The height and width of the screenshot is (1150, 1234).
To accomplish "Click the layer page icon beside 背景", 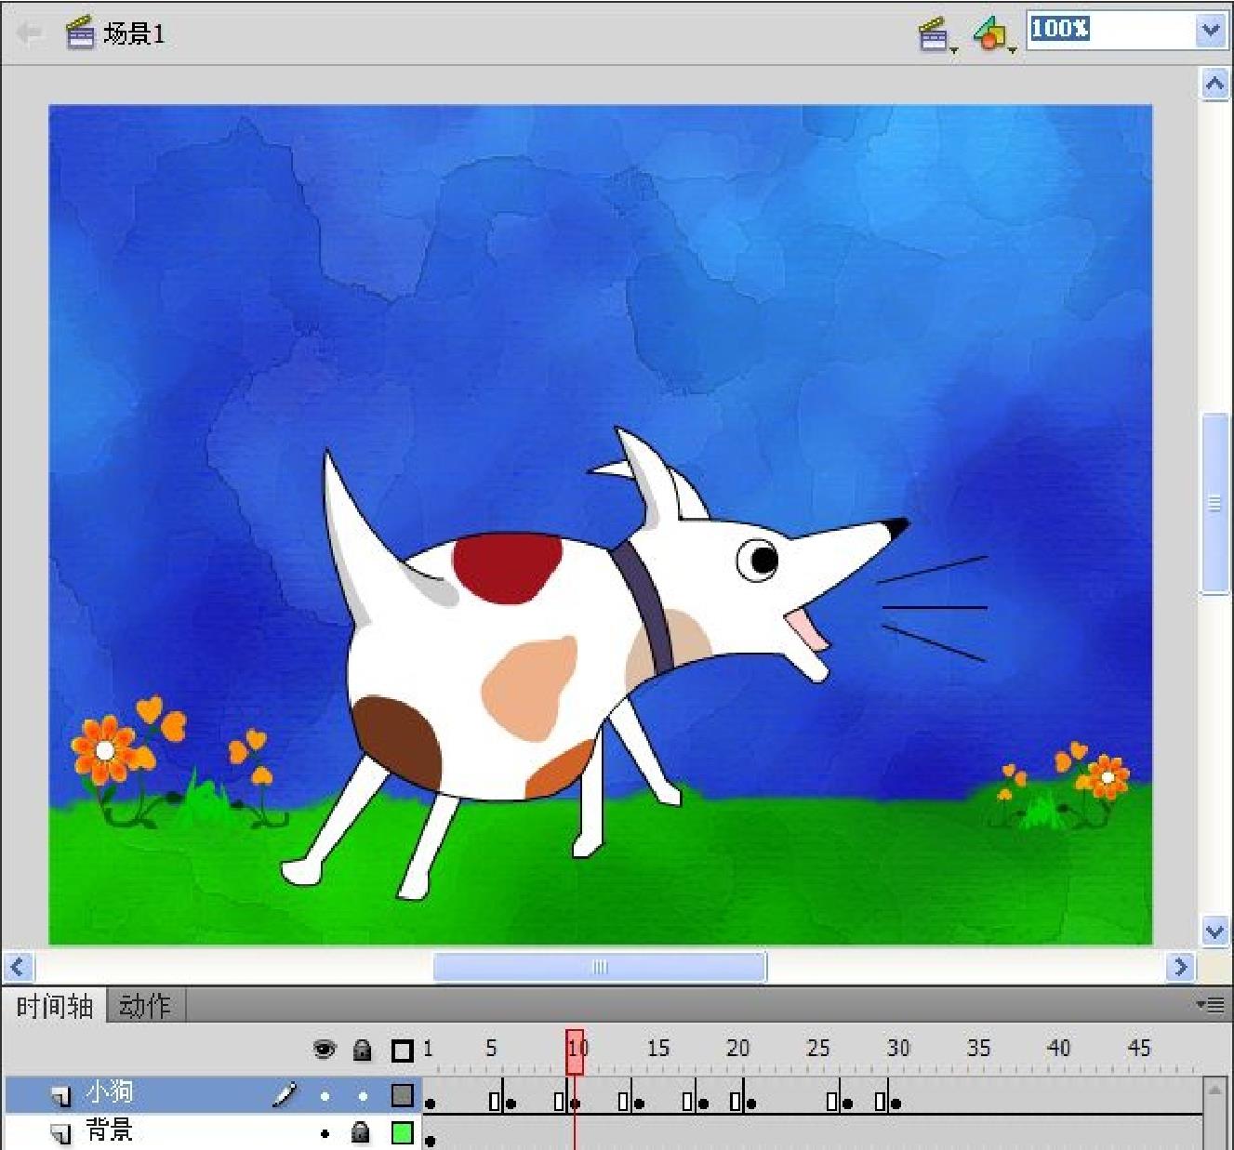I will 61,1133.
